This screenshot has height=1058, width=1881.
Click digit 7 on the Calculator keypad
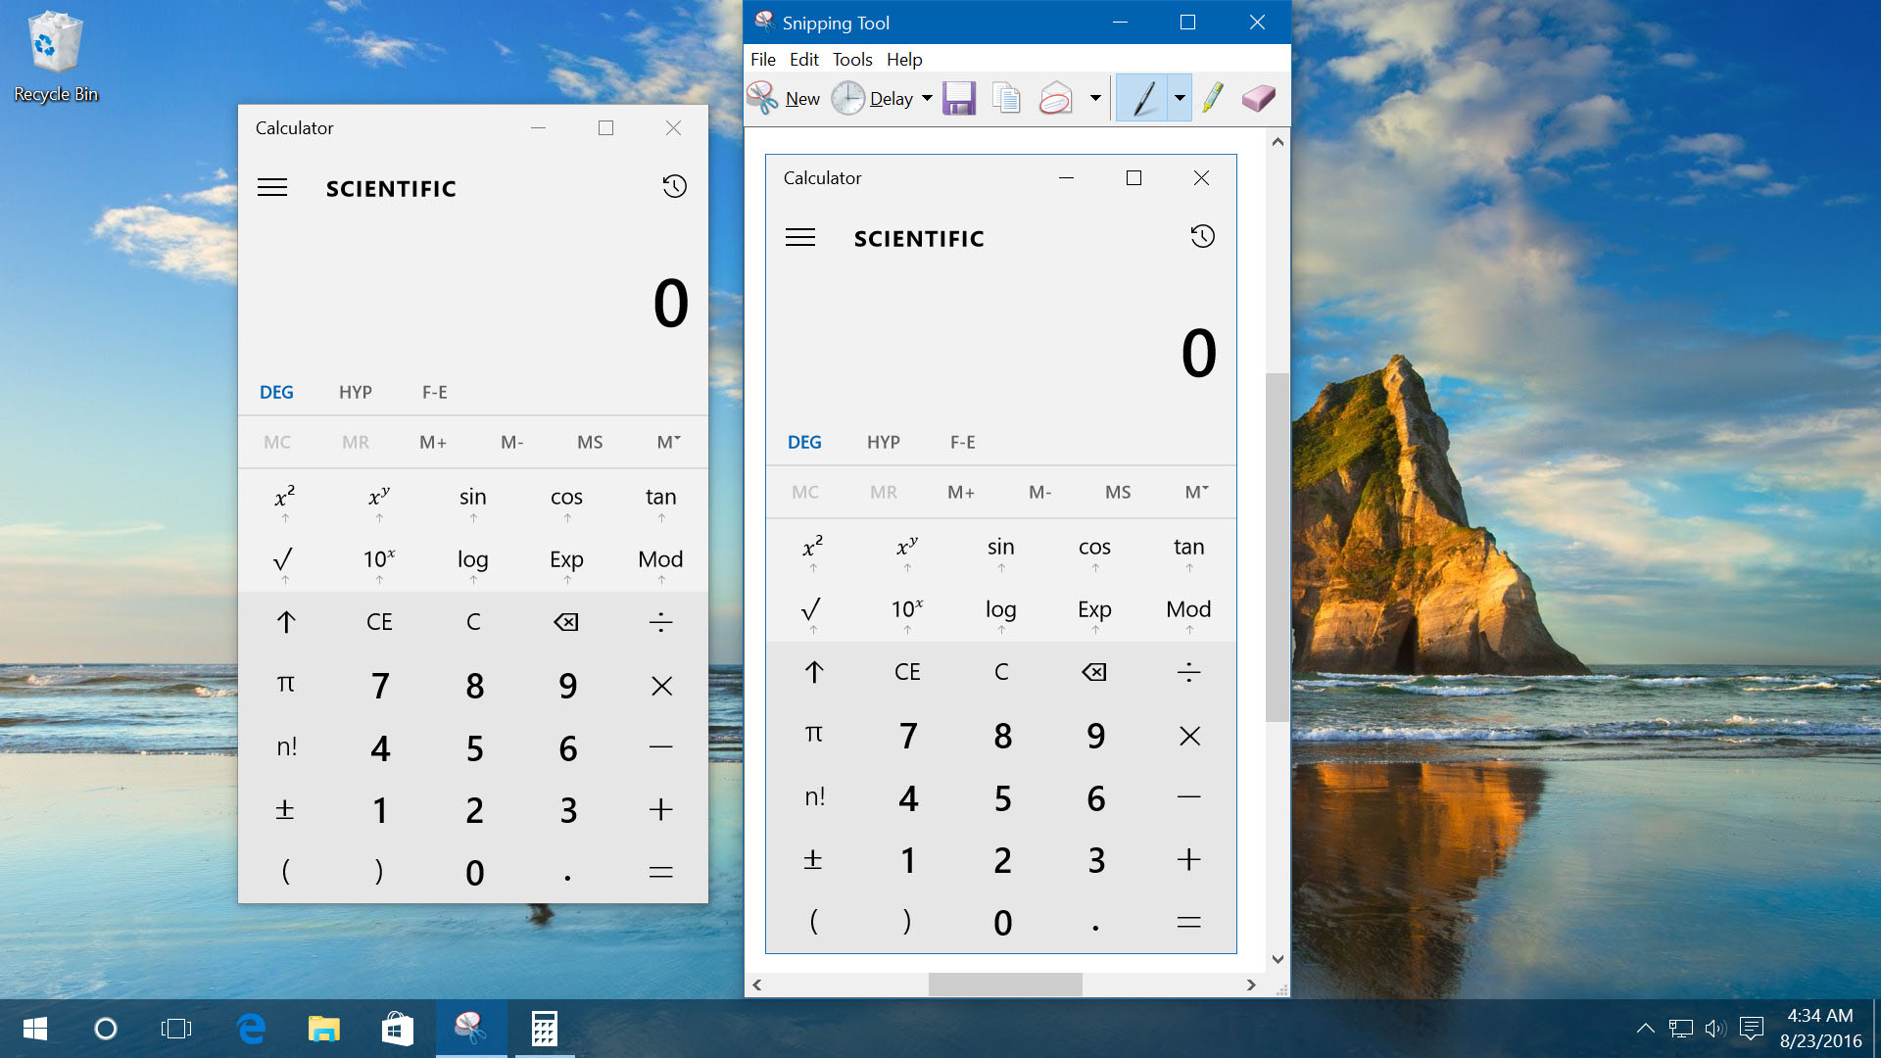[x=379, y=686]
